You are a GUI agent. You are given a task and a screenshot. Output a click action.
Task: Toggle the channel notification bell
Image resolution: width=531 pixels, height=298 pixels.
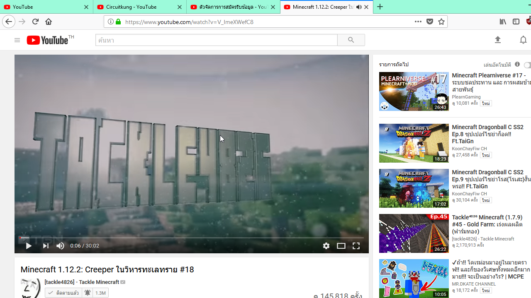pyautogui.click(x=88, y=293)
